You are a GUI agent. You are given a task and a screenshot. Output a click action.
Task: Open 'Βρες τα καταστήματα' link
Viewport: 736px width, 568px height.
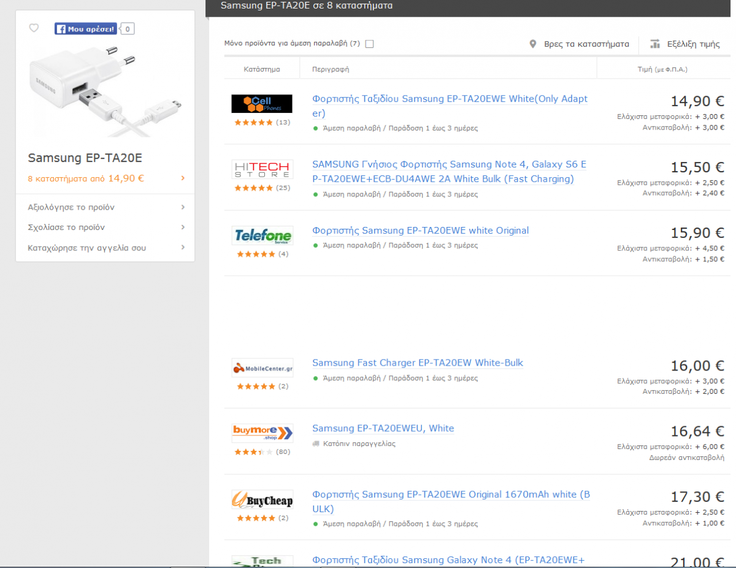point(587,44)
